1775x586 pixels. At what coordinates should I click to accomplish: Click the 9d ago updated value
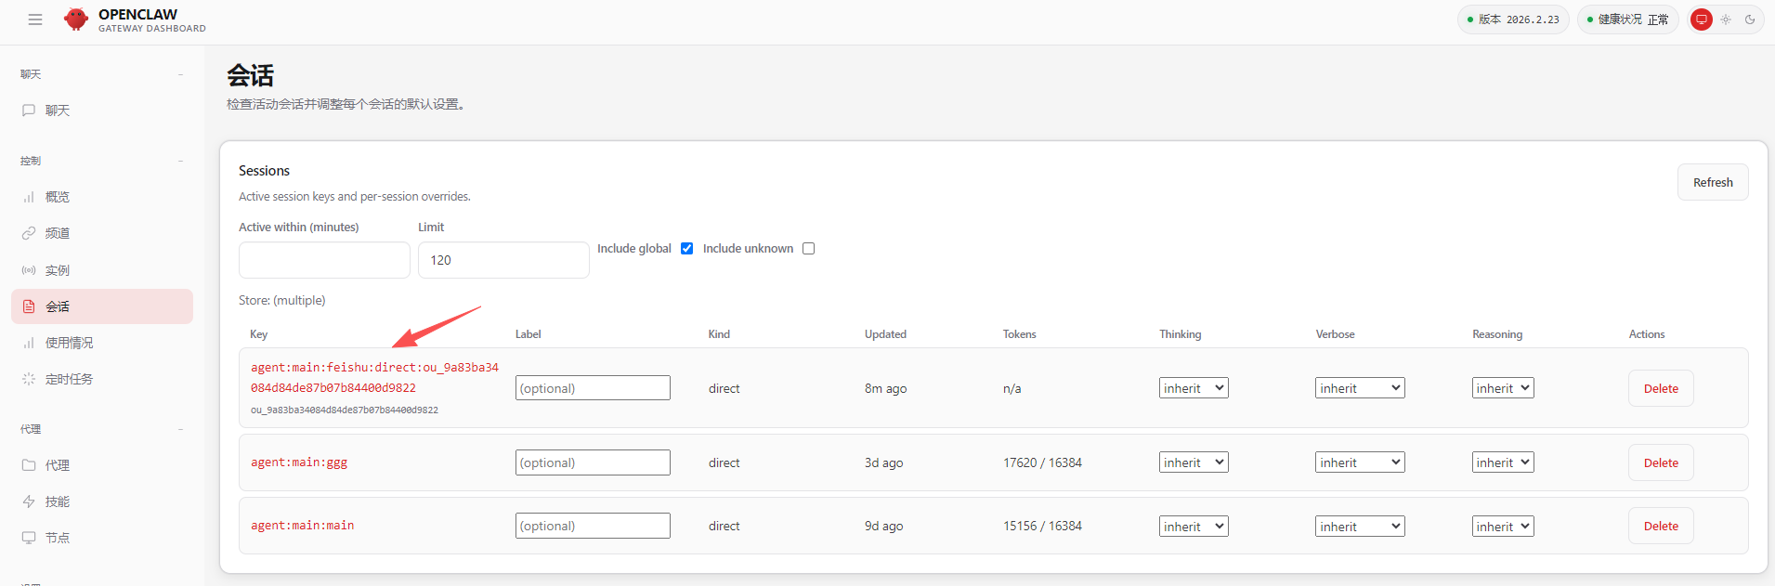click(x=883, y=526)
